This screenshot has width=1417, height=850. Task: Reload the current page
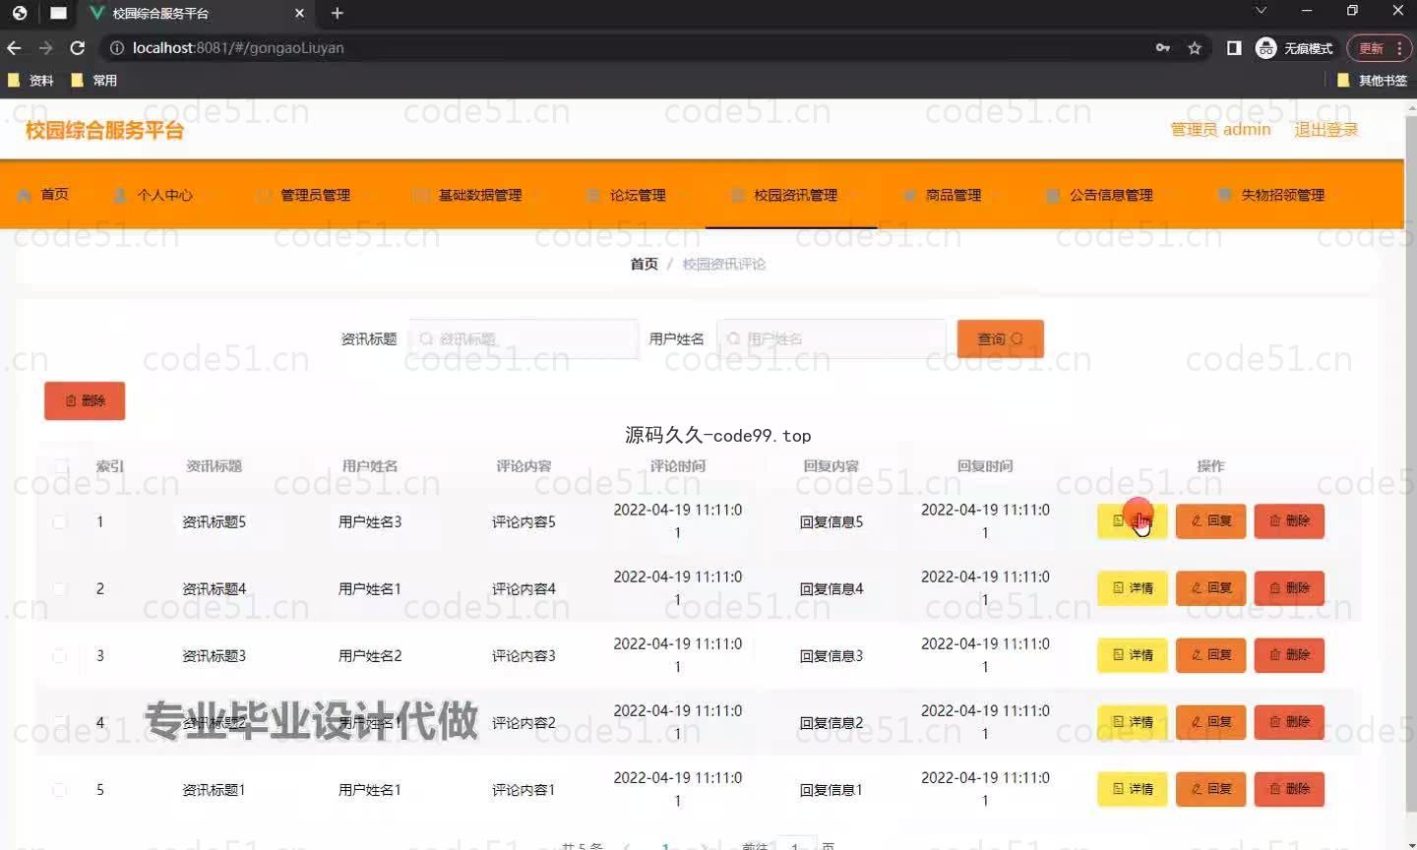pyautogui.click(x=78, y=47)
